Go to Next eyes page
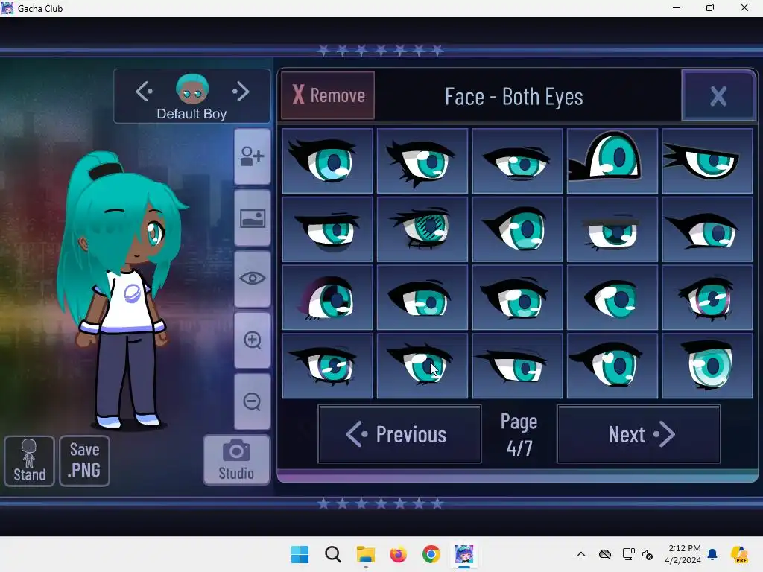Image resolution: width=763 pixels, height=572 pixels. [639, 434]
